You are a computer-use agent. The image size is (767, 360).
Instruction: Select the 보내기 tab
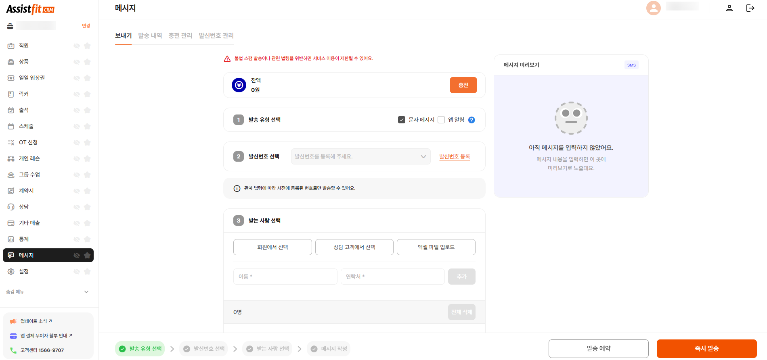(x=124, y=35)
